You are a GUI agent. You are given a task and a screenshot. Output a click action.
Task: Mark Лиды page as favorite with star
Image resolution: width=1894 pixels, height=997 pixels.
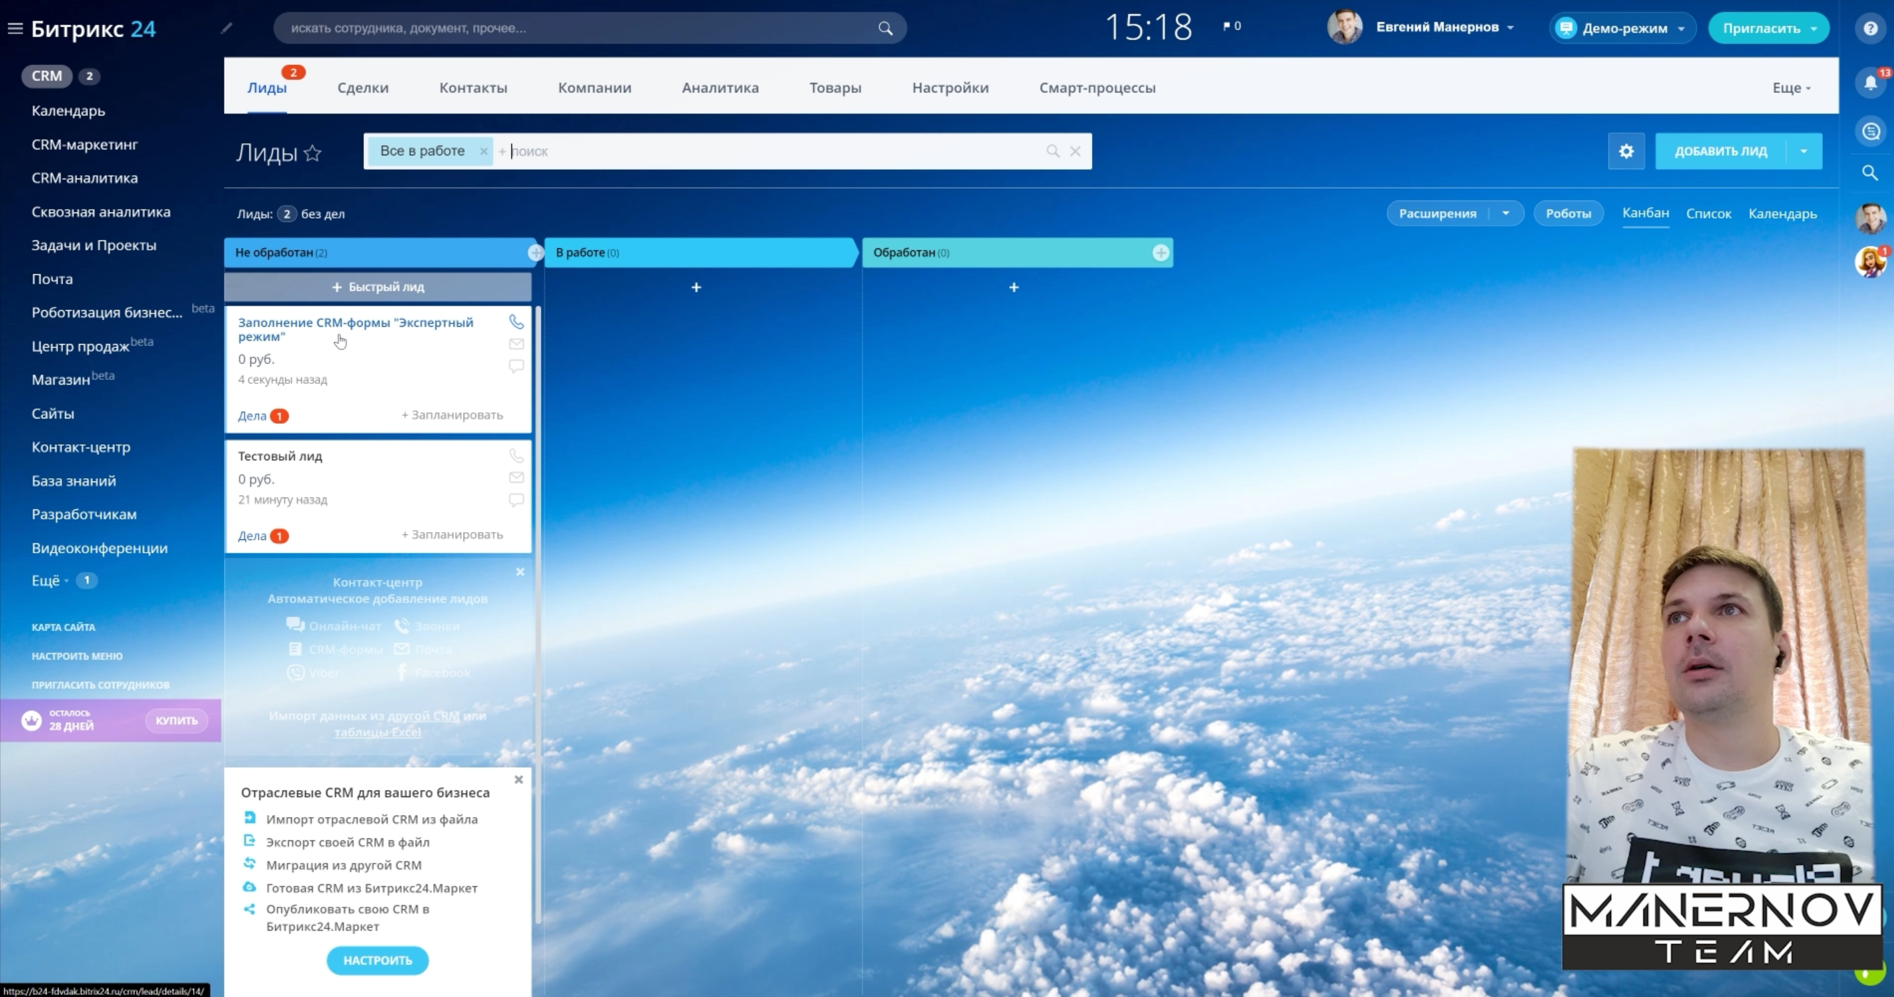click(312, 153)
